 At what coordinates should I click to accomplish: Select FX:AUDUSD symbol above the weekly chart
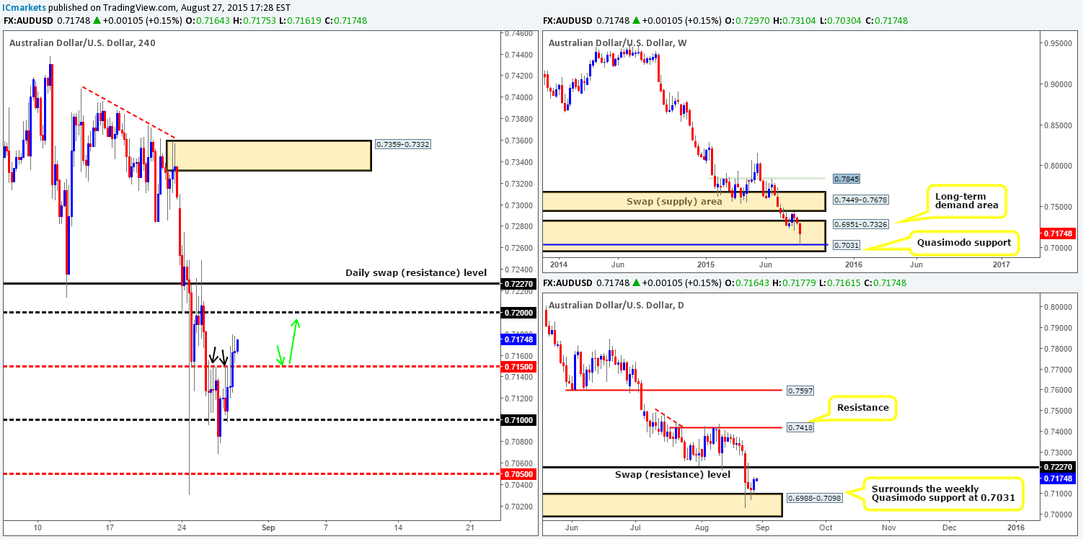(567, 21)
